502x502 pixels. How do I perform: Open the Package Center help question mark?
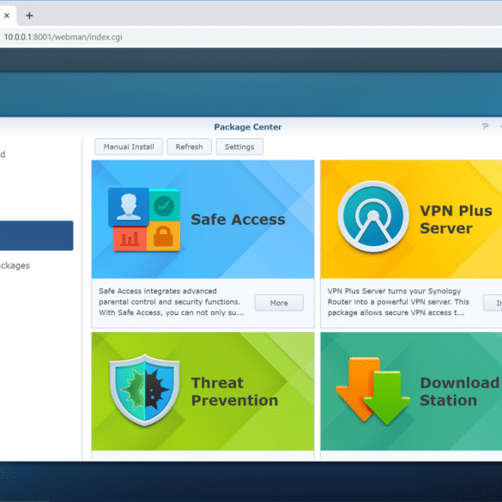pyautogui.click(x=485, y=127)
